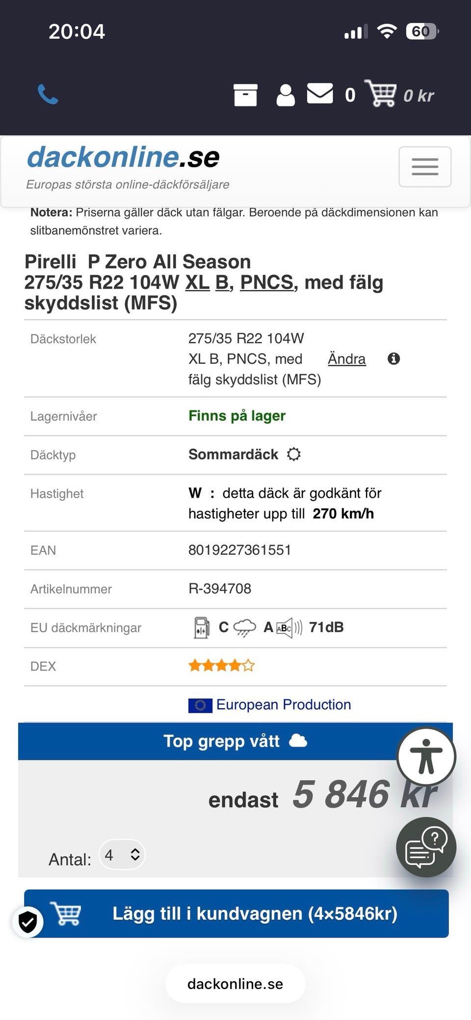Click the Ändra tire size link
The width and height of the screenshot is (471, 1020).
pos(346,359)
